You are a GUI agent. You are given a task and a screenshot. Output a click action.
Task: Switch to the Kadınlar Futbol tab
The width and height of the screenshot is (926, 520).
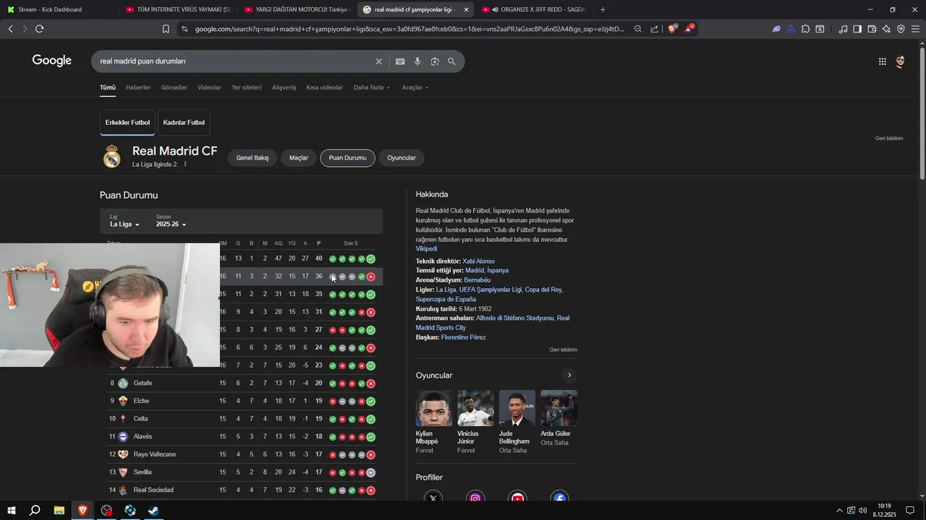(x=184, y=123)
